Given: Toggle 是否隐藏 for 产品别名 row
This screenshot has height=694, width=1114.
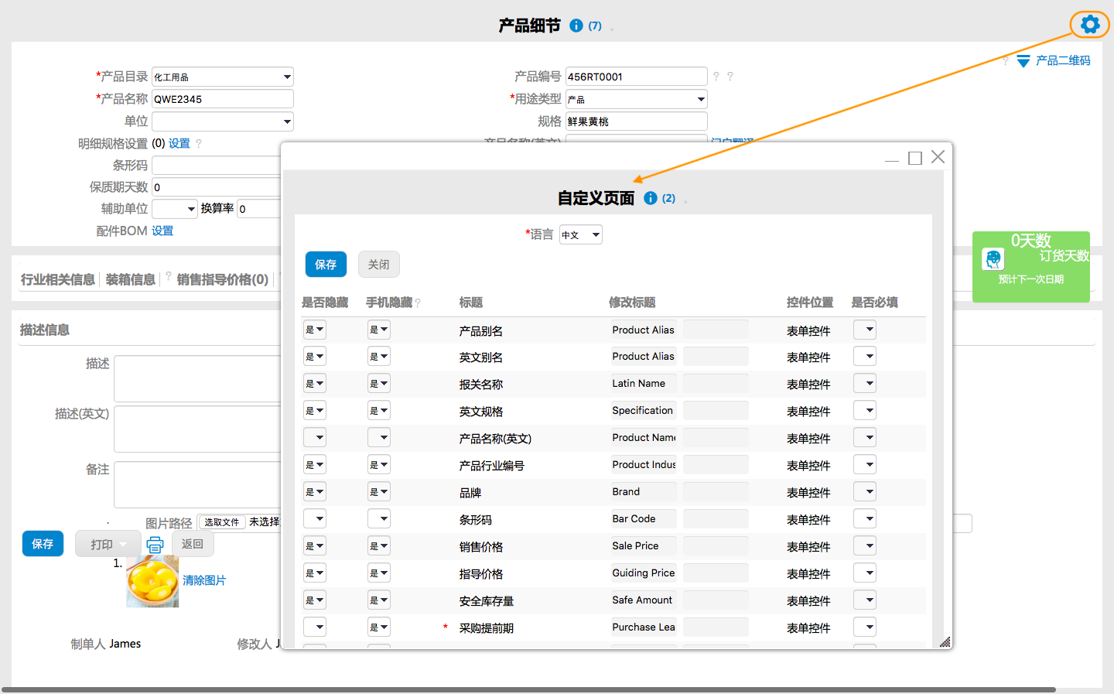Looking at the screenshot, I should pos(314,330).
